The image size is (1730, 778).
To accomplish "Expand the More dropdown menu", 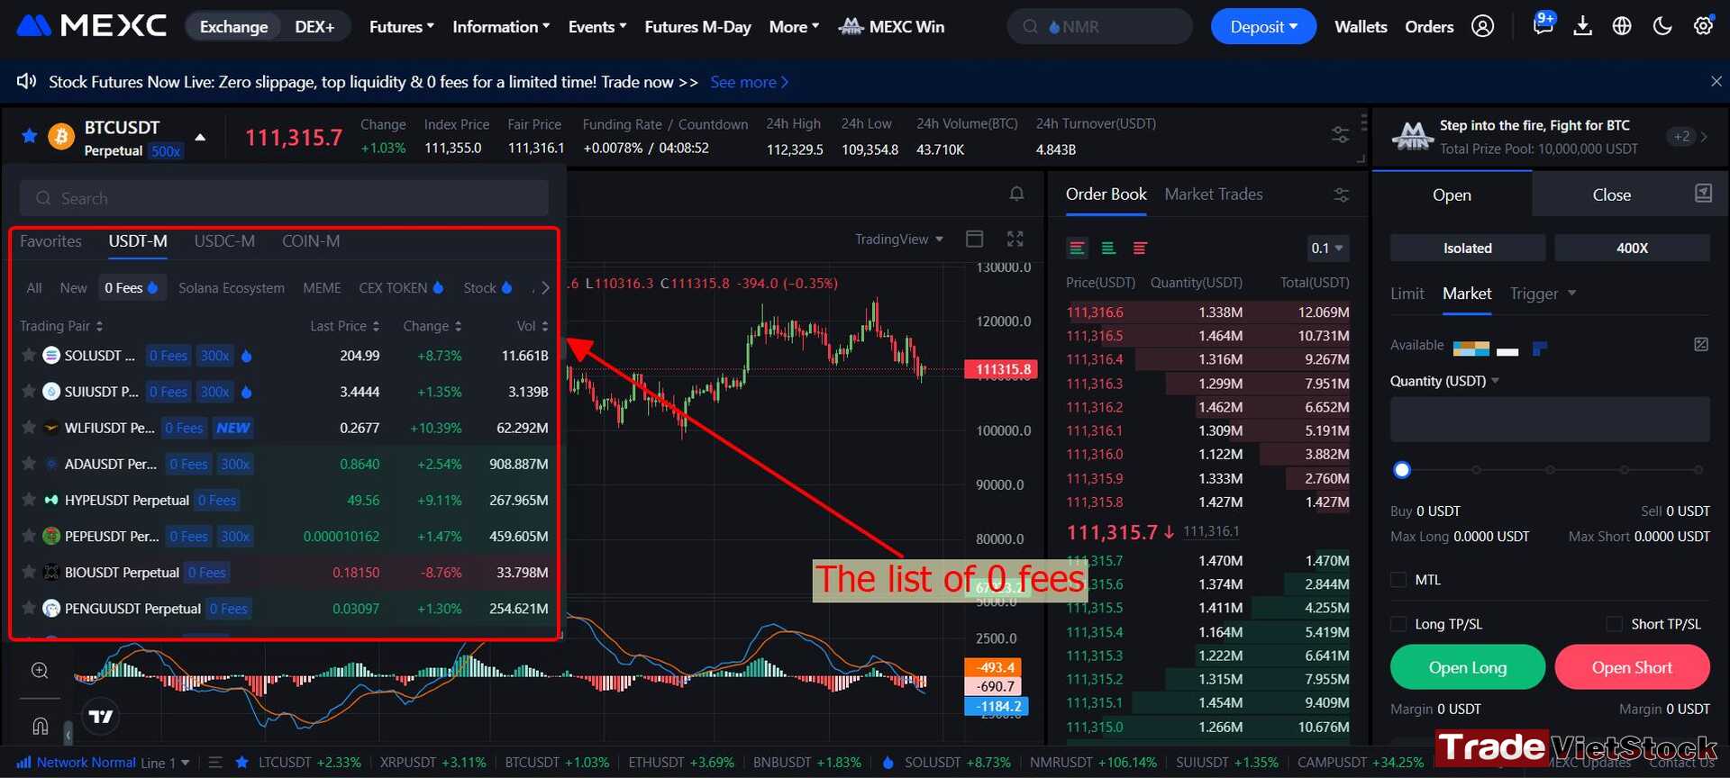I will click(794, 27).
